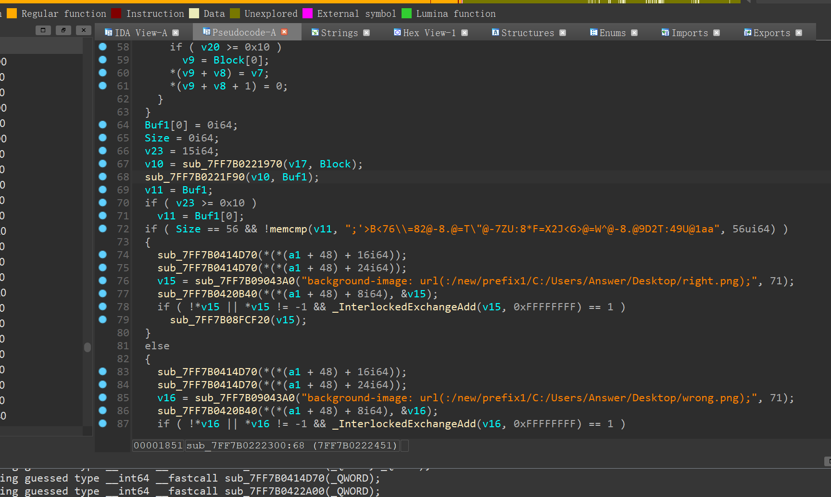Click the orange Regular function swatch

pyautogui.click(x=12, y=13)
